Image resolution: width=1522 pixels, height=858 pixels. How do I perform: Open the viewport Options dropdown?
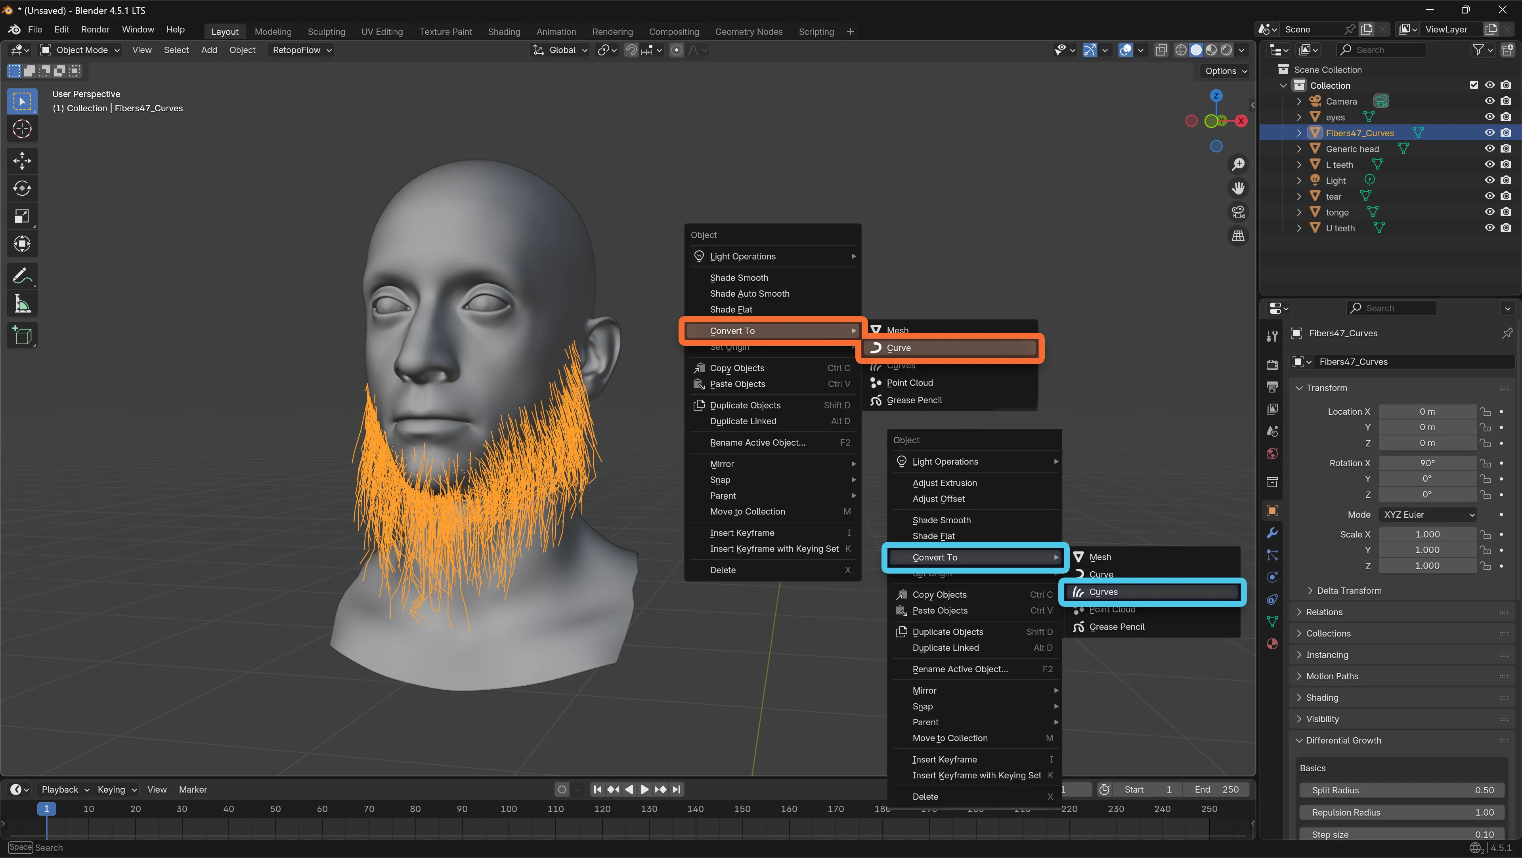click(x=1226, y=71)
